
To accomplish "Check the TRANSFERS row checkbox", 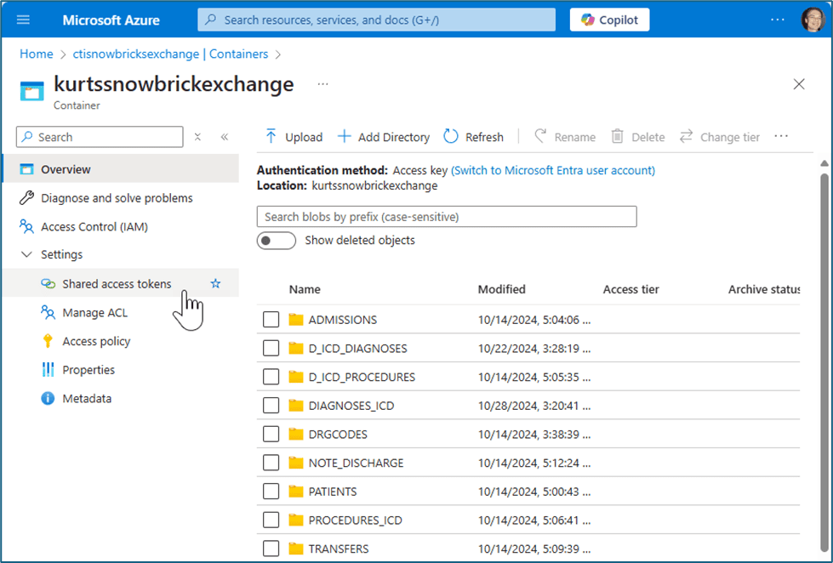I will [271, 549].
